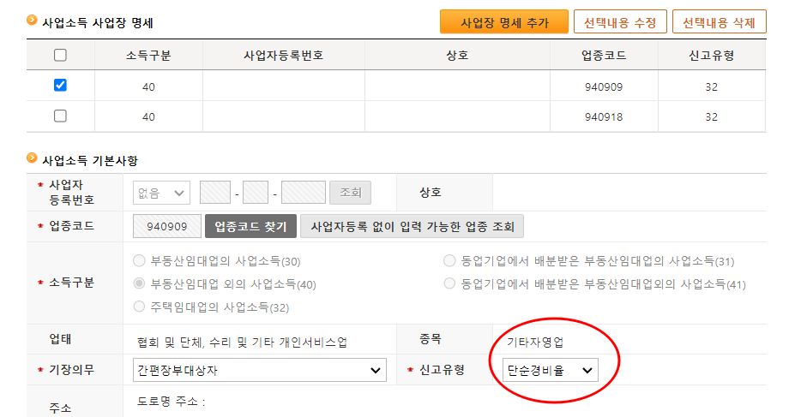Viewport: 807px width, 417px height.
Task: Open the 신고유형 단순경비율 dropdown
Action: 550,370
